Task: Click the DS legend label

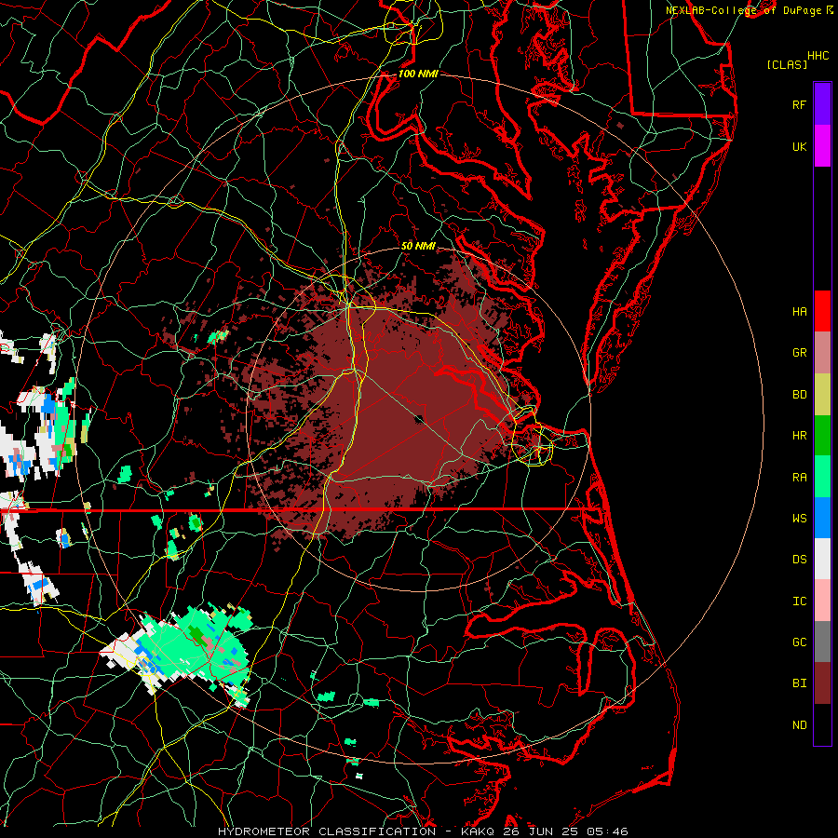Action: [799, 560]
